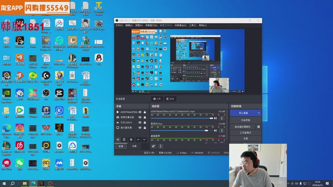
Task: Open the NVIDIA GeForce Experience desktop icon
Action: pos(7,96)
